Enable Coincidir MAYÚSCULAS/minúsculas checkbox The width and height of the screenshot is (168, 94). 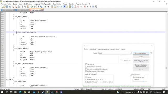point(86,69)
